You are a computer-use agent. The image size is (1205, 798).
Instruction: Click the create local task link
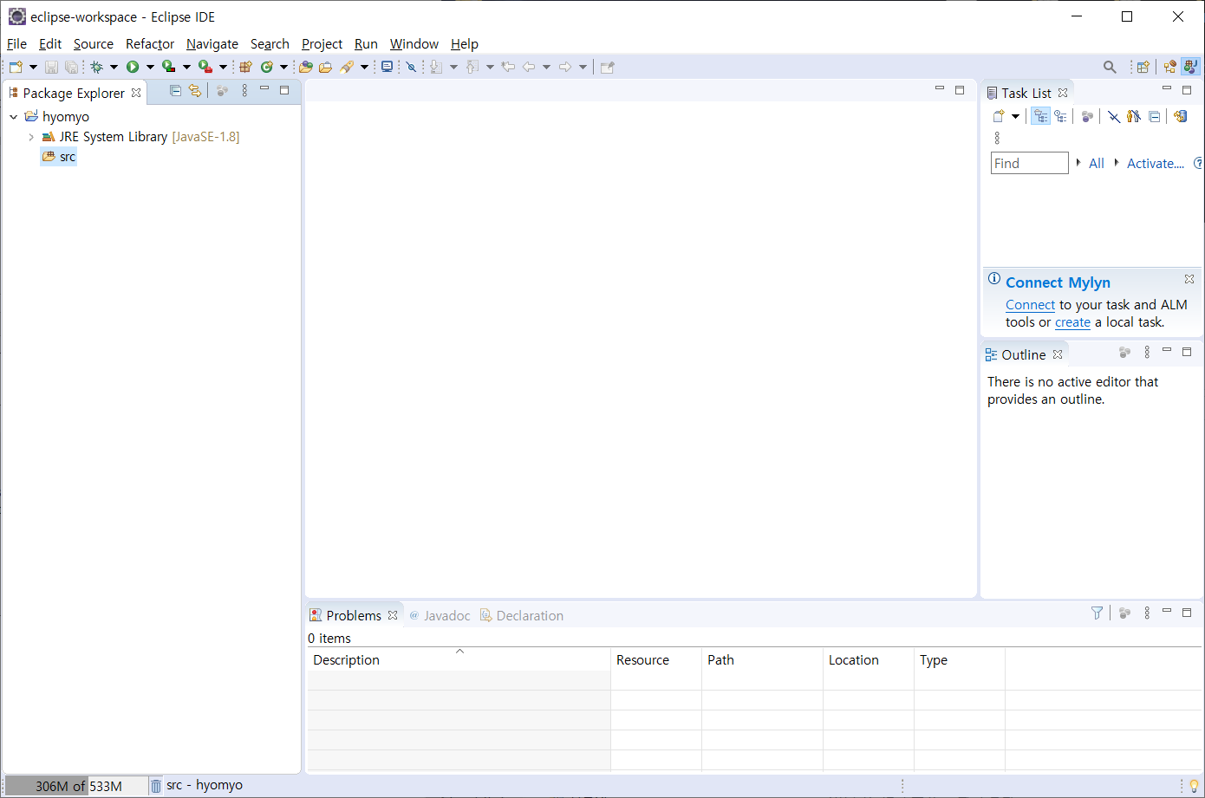click(x=1072, y=322)
